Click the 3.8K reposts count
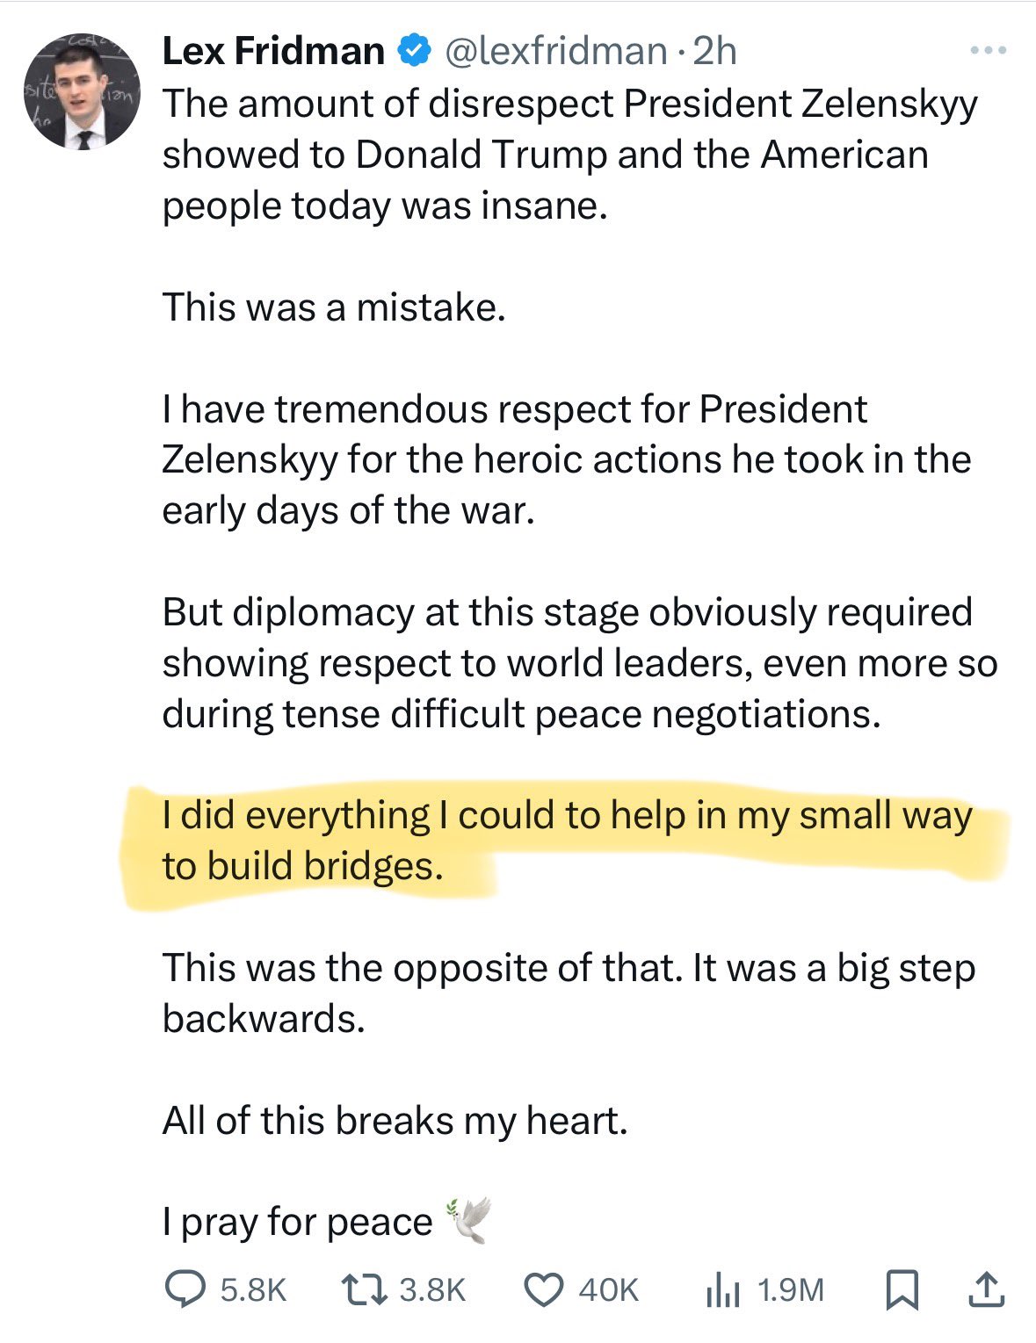 [431, 1289]
